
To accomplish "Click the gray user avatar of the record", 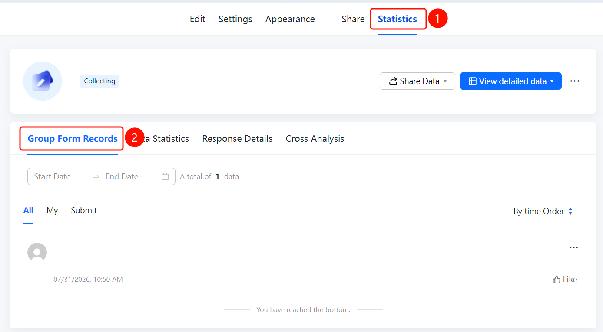I will tap(37, 252).
